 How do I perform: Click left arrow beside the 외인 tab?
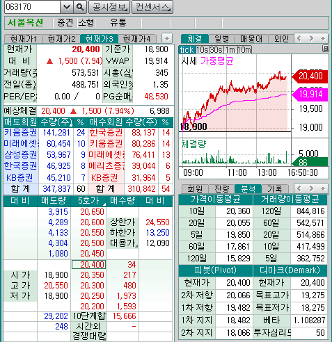tap(299, 38)
